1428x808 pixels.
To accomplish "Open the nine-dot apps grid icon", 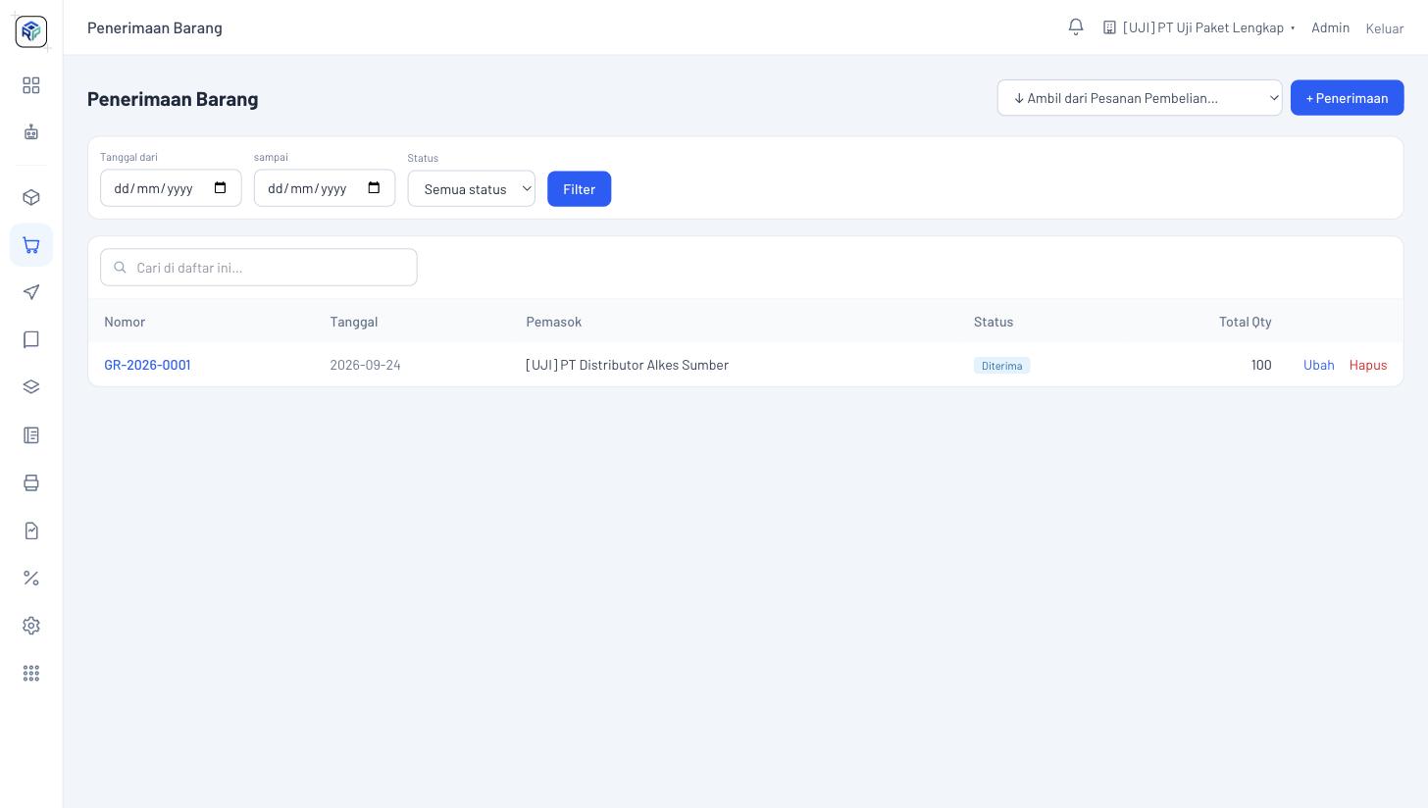I will (x=31, y=673).
